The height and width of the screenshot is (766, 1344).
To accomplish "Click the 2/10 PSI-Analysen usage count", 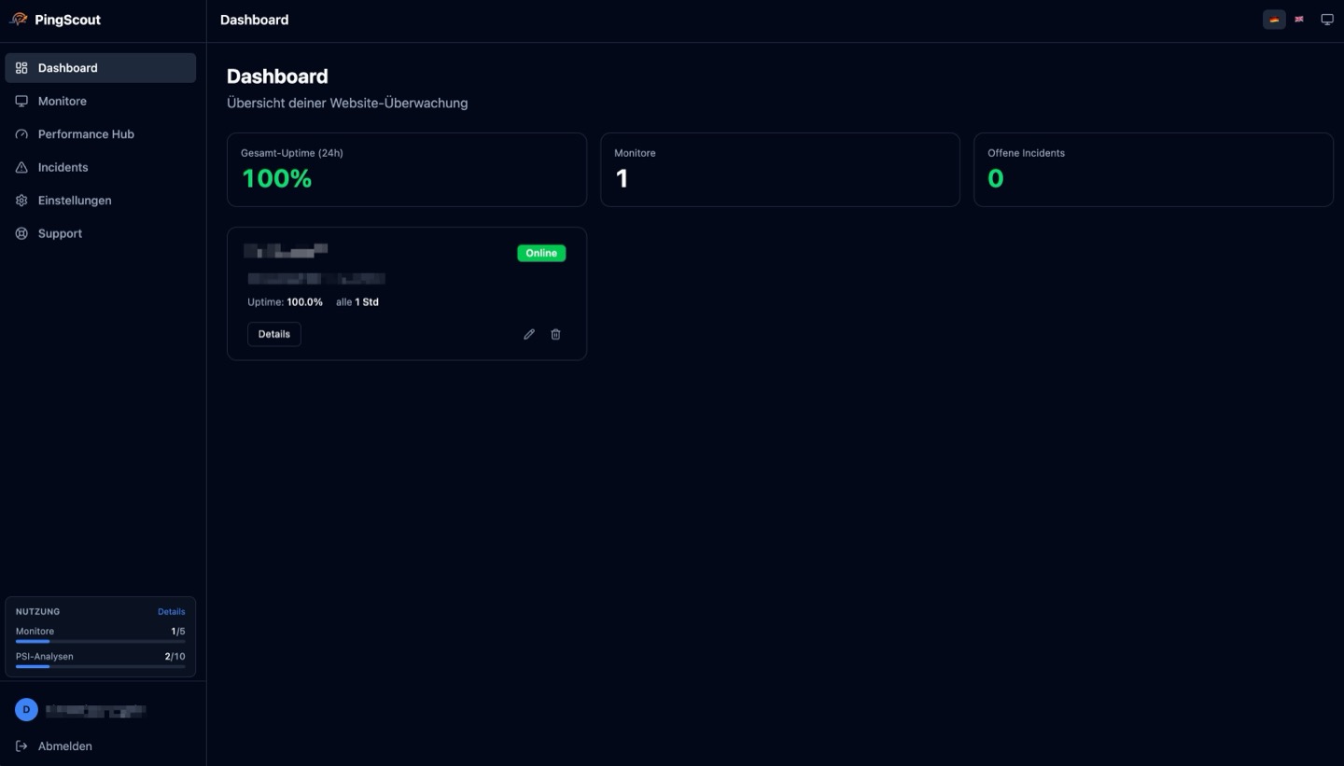I will (x=175, y=657).
